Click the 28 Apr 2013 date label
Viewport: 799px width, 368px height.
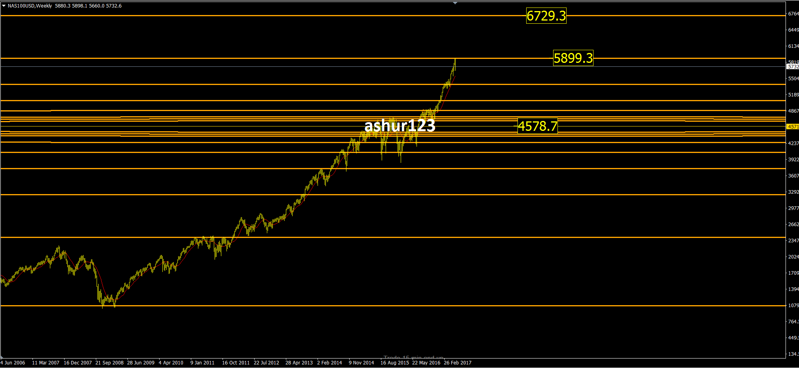(x=299, y=363)
